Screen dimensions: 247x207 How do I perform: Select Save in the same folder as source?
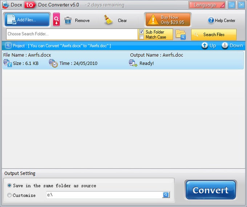click(9, 186)
